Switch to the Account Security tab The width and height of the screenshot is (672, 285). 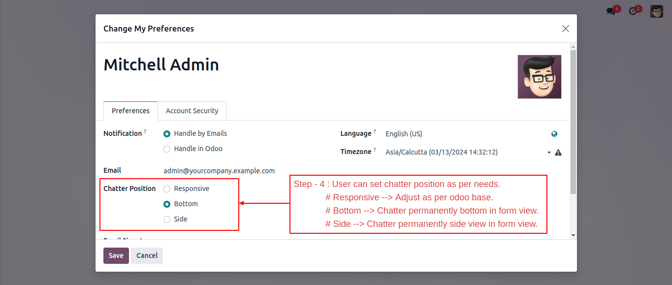pos(192,111)
